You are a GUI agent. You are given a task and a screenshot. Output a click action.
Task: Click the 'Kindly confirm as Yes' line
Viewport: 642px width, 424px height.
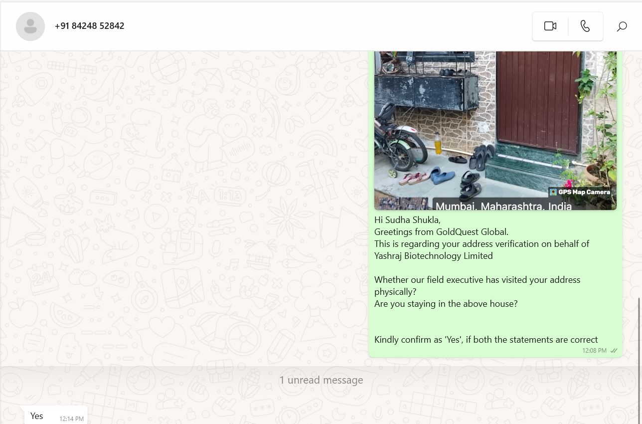point(486,340)
